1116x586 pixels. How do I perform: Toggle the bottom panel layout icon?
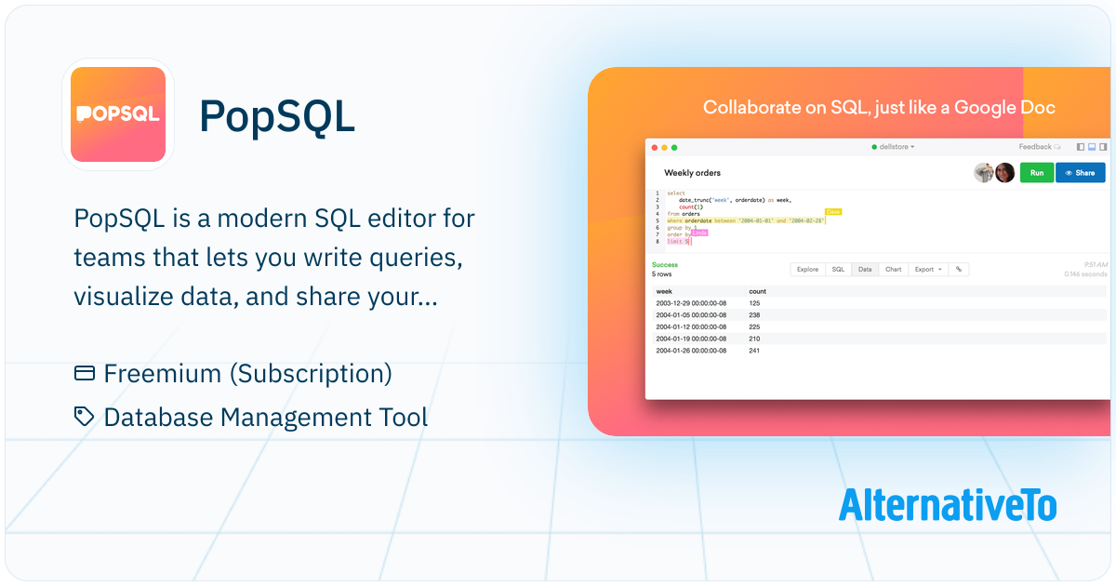pyautogui.click(x=1092, y=147)
